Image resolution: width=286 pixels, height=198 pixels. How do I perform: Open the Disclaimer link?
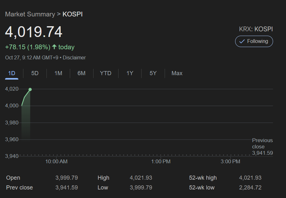point(74,57)
